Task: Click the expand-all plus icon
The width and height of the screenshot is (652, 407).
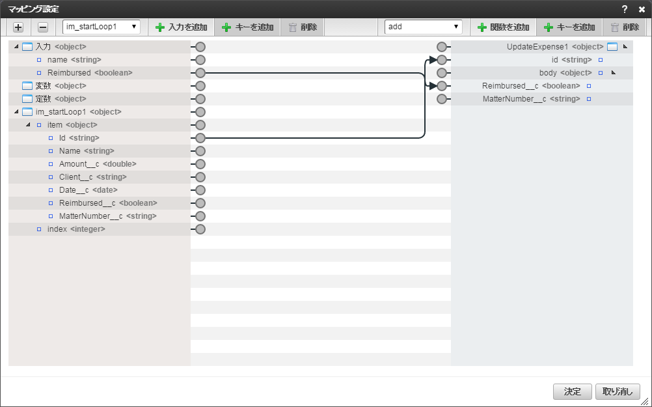Action: (18, 27)
